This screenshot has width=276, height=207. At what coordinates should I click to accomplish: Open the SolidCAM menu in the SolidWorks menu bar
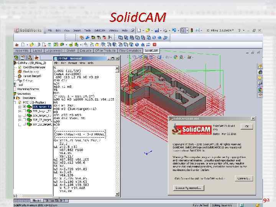pyautogui.click(x=100, y=30)
